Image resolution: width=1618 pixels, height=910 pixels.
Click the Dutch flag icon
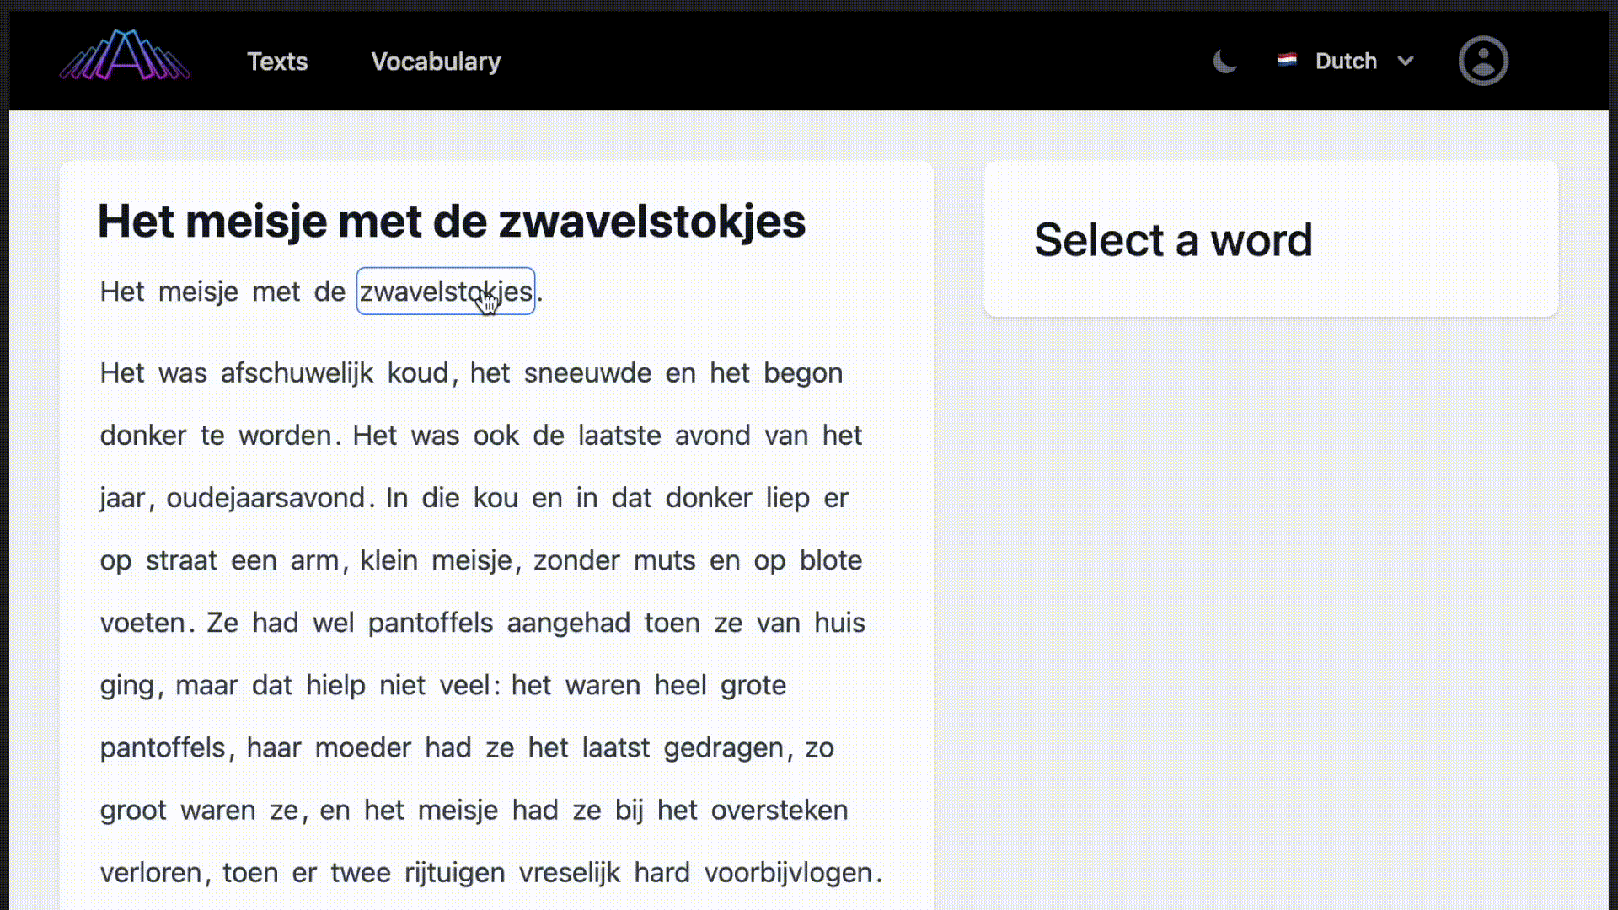1286,60
